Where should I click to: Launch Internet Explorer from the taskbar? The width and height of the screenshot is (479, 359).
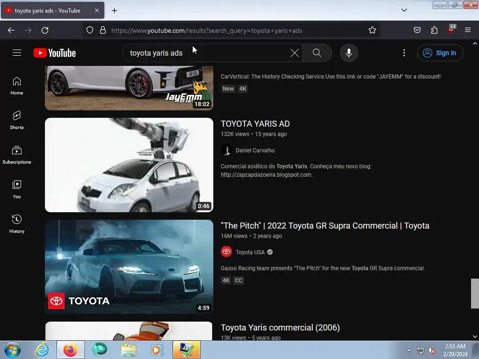click(x=42, y=350)
